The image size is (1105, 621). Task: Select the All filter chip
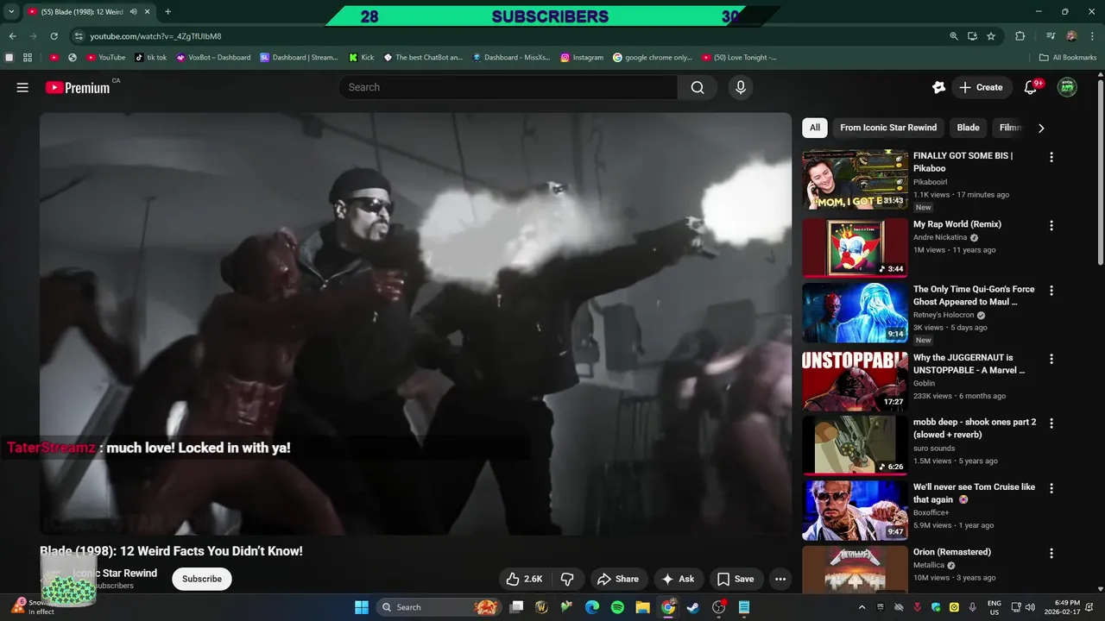[815, 128]
